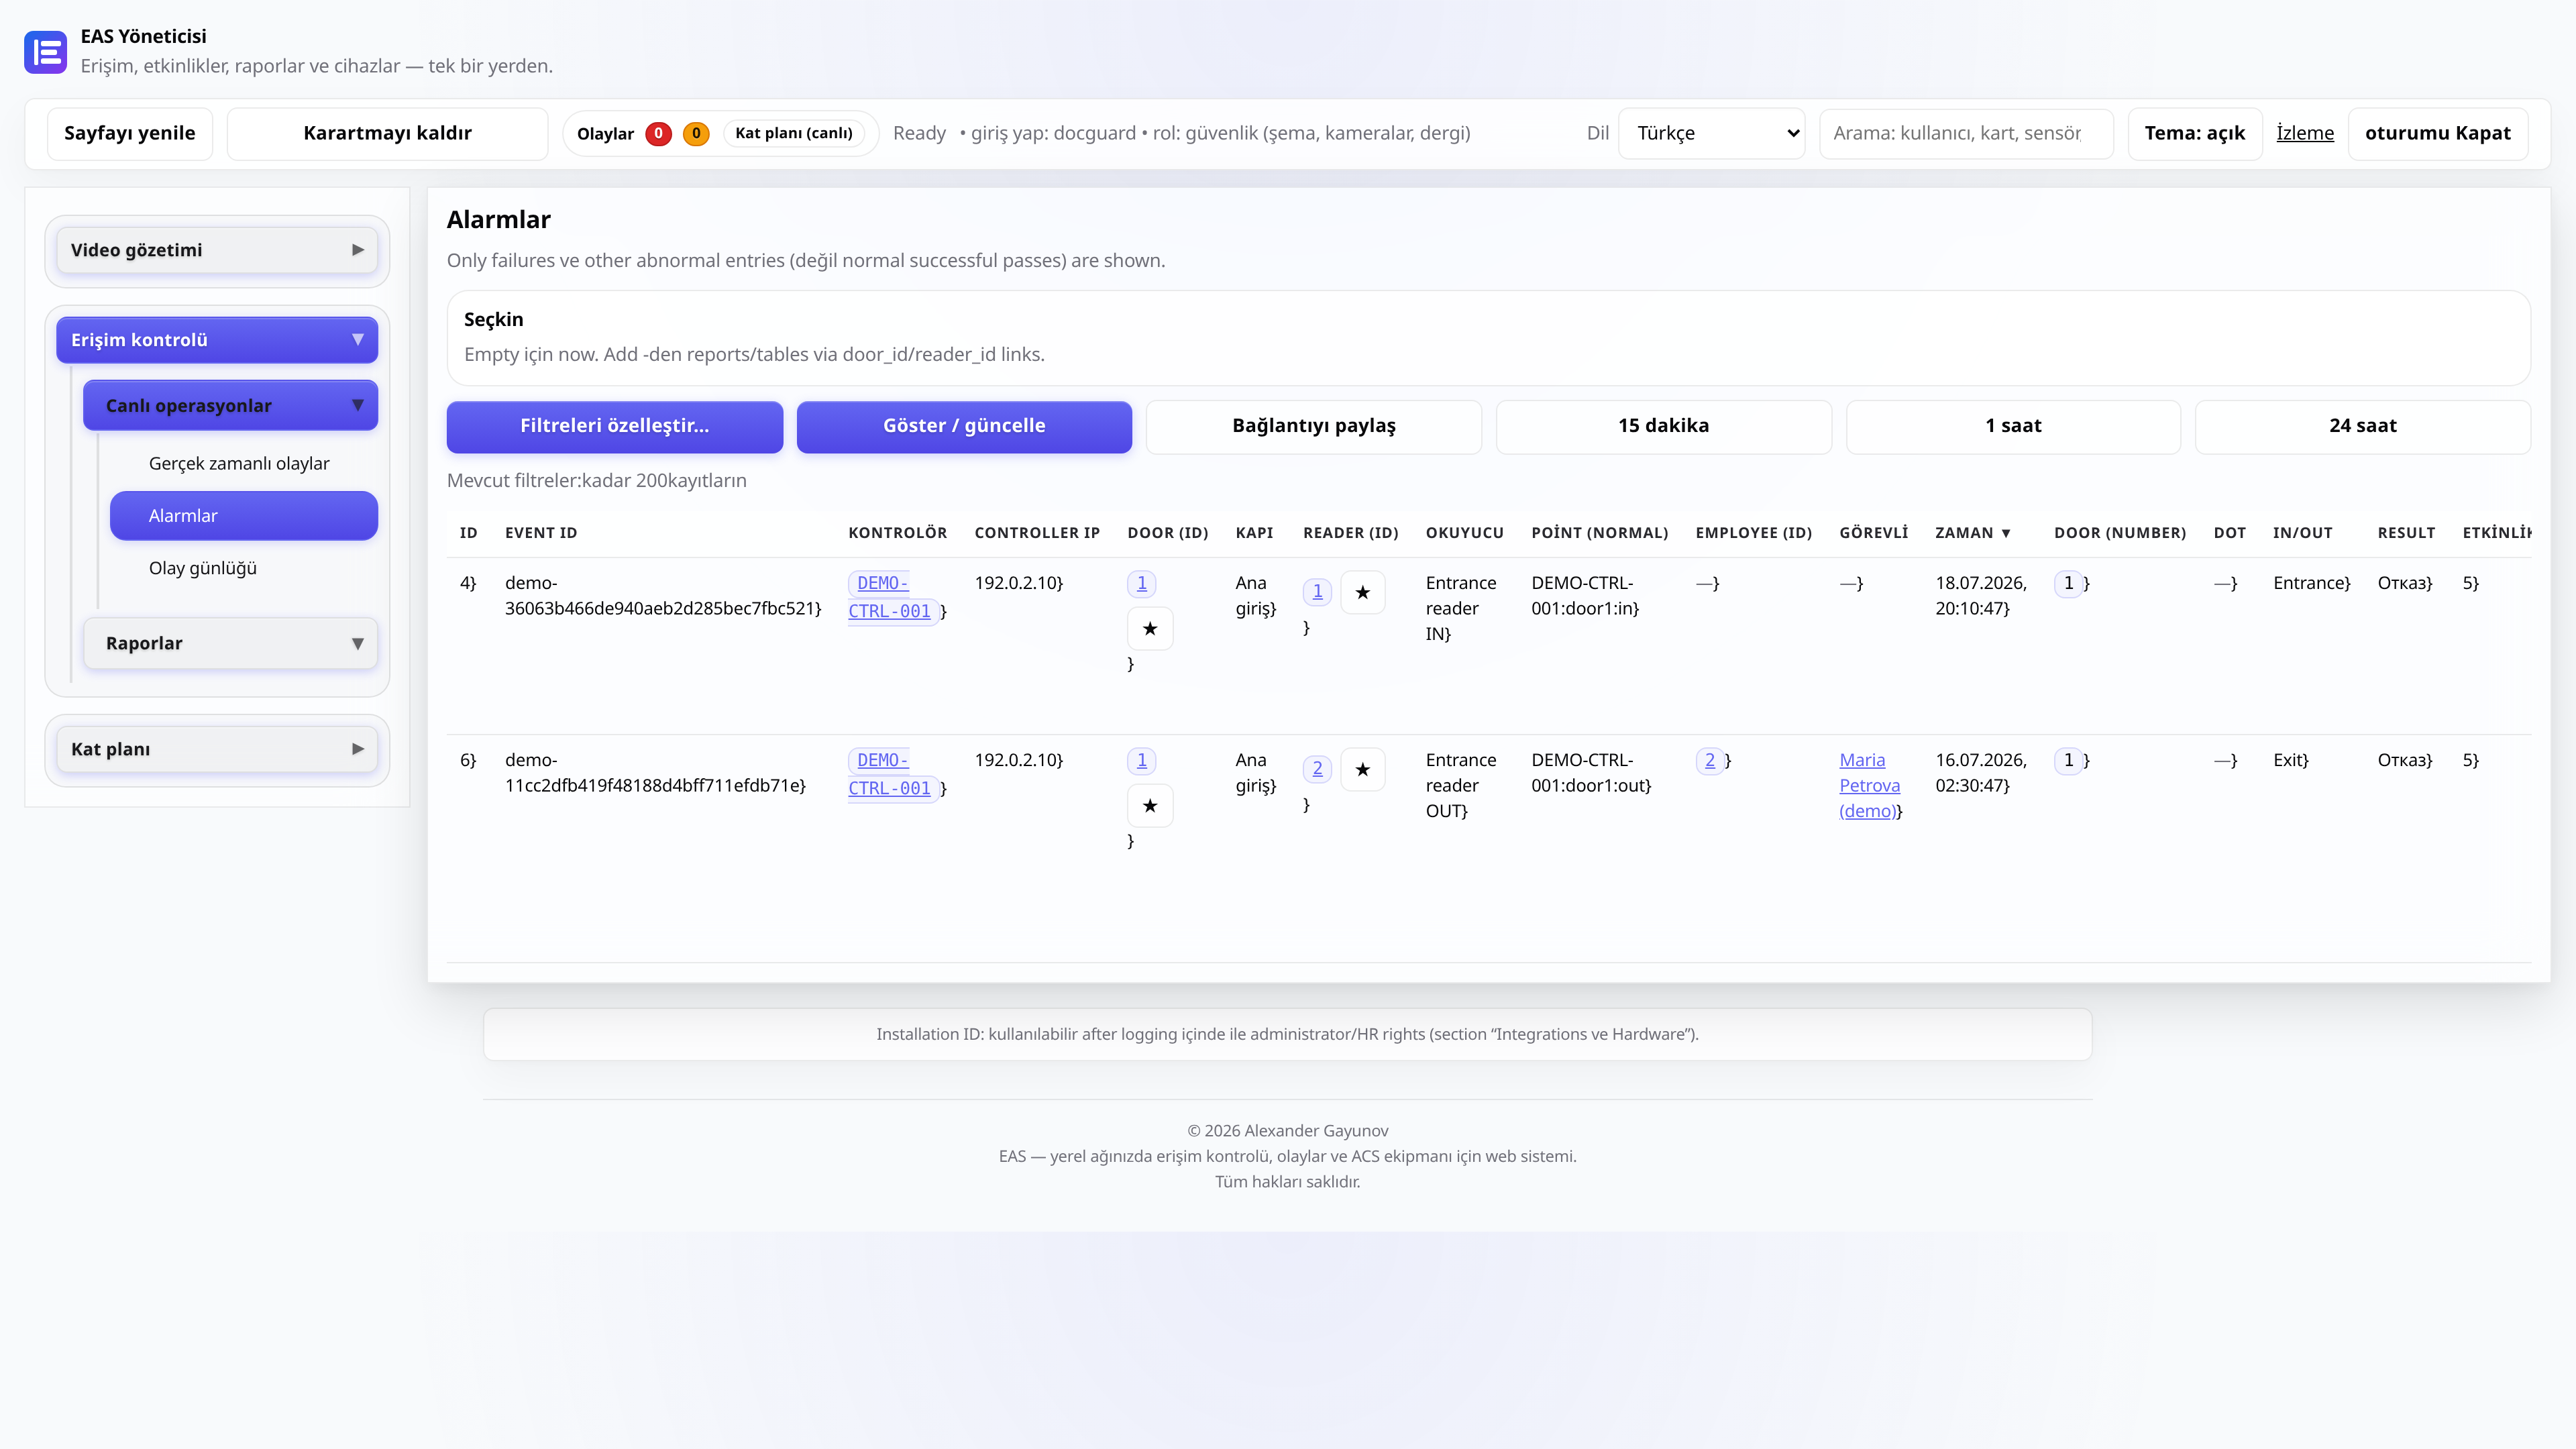Screen dimensions: 2576x1449
Task: Toggle Kat planı (canlı) live view
Action: (793, 133)
